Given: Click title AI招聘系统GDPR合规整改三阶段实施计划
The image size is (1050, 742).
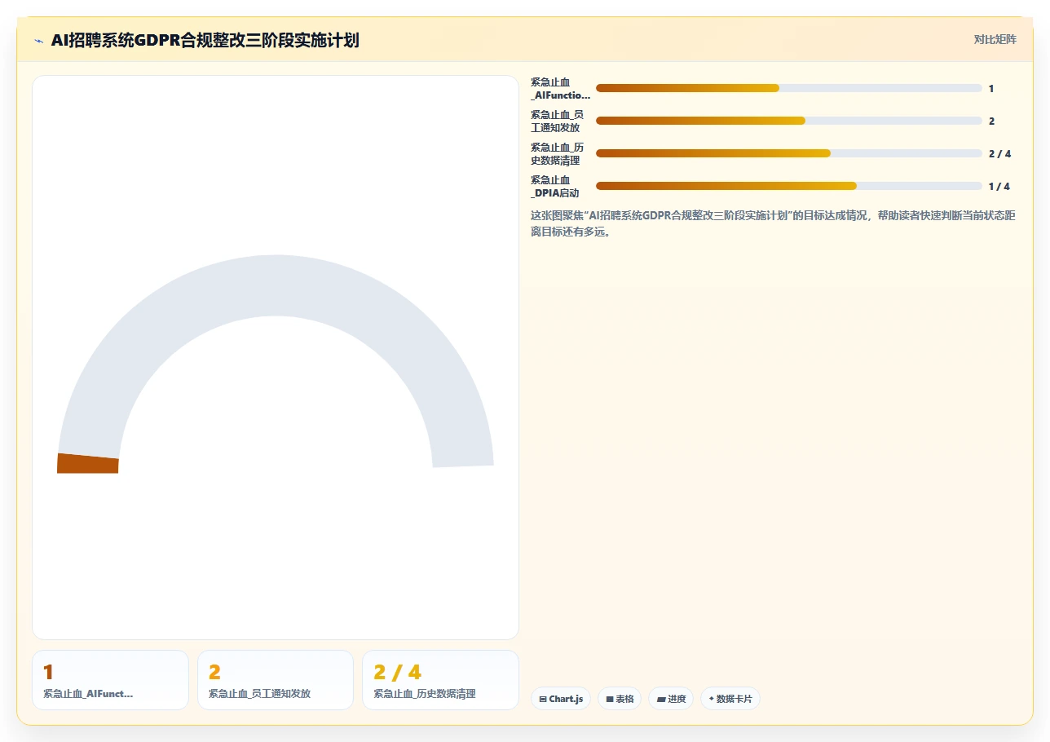Looking at the screenshot, I should point(205,40).
